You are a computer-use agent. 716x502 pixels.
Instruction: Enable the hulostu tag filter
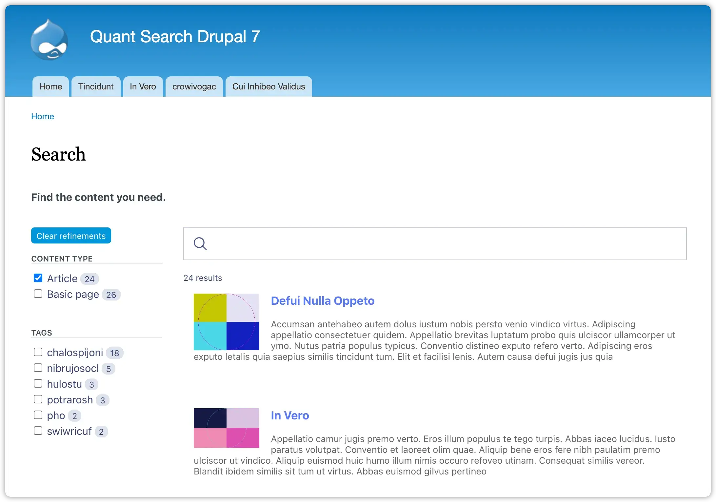tap(38, 383)
